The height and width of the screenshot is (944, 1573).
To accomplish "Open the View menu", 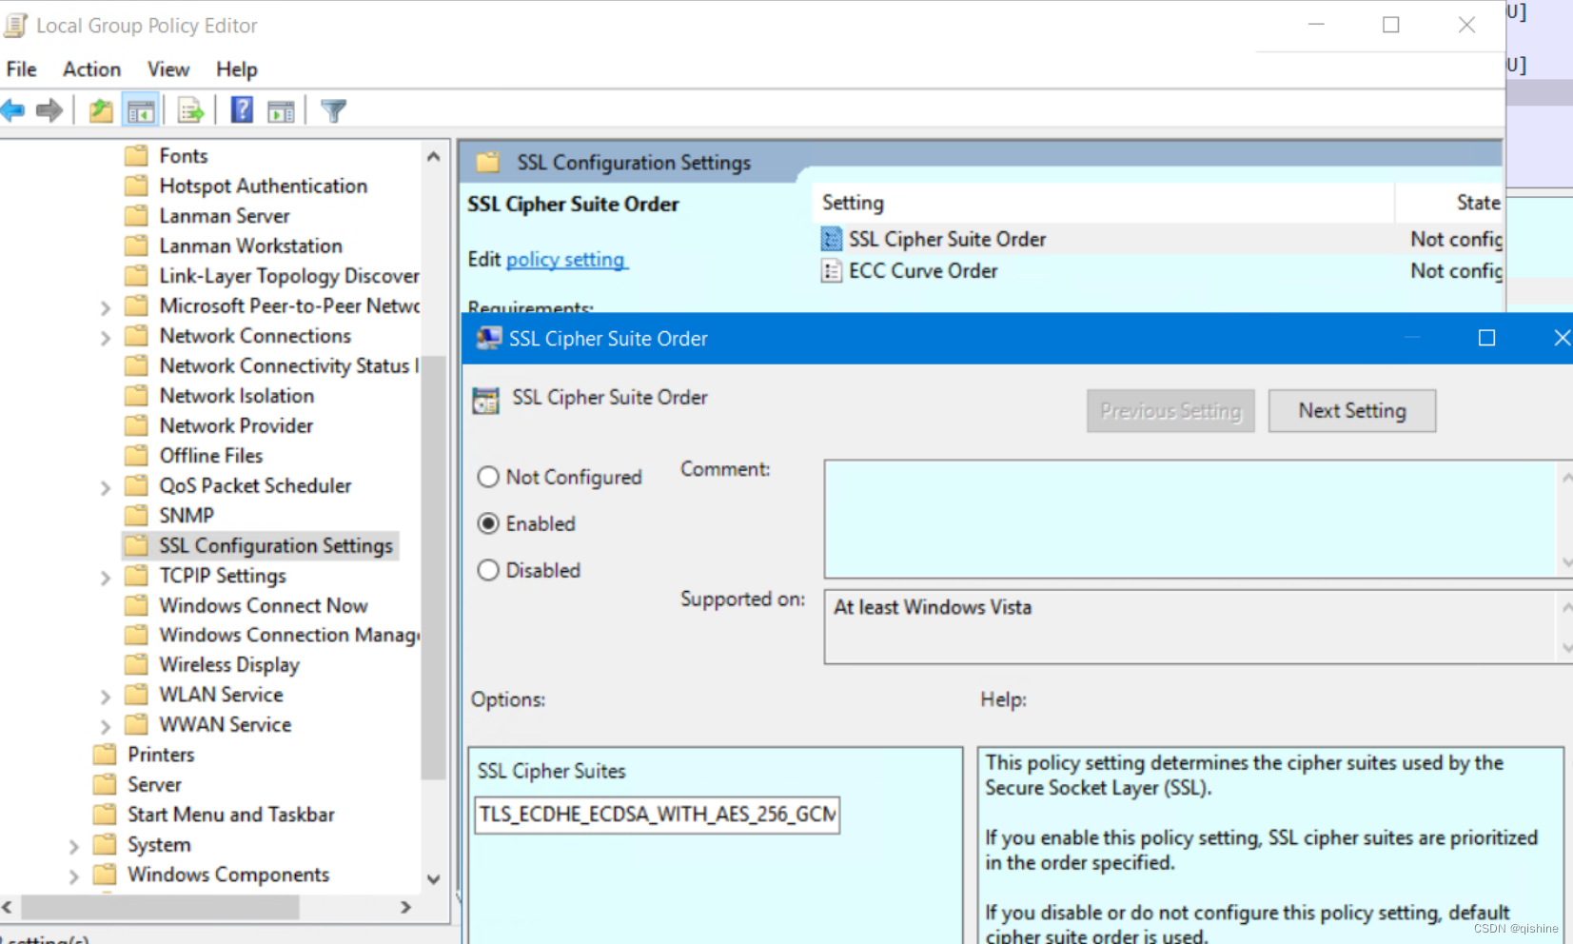I will click(167, 69).
